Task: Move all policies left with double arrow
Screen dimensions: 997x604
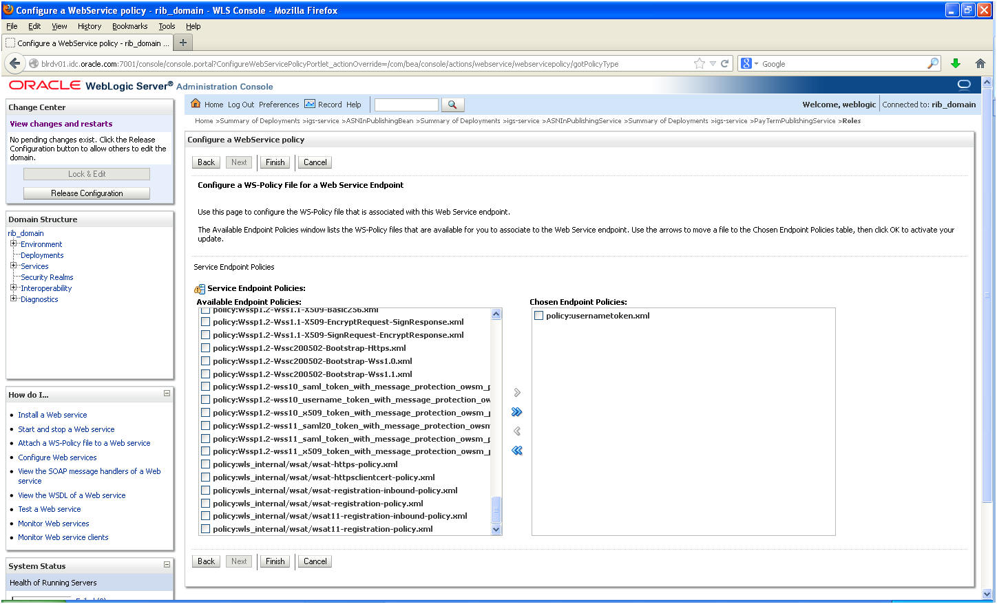Action: pyautogui.click(x=517, y=451)
